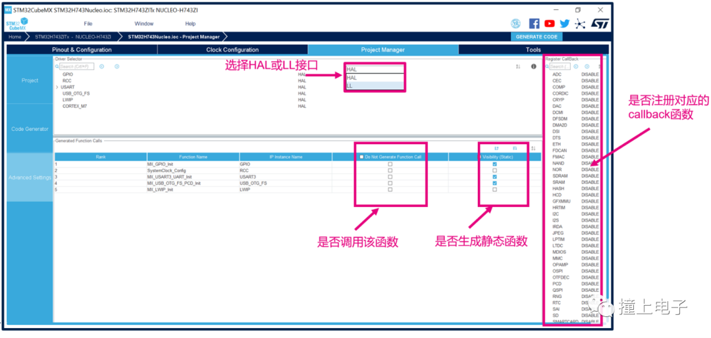
Task: Select HAL option in driver dropdown list
Action: (x=374, y=78)
